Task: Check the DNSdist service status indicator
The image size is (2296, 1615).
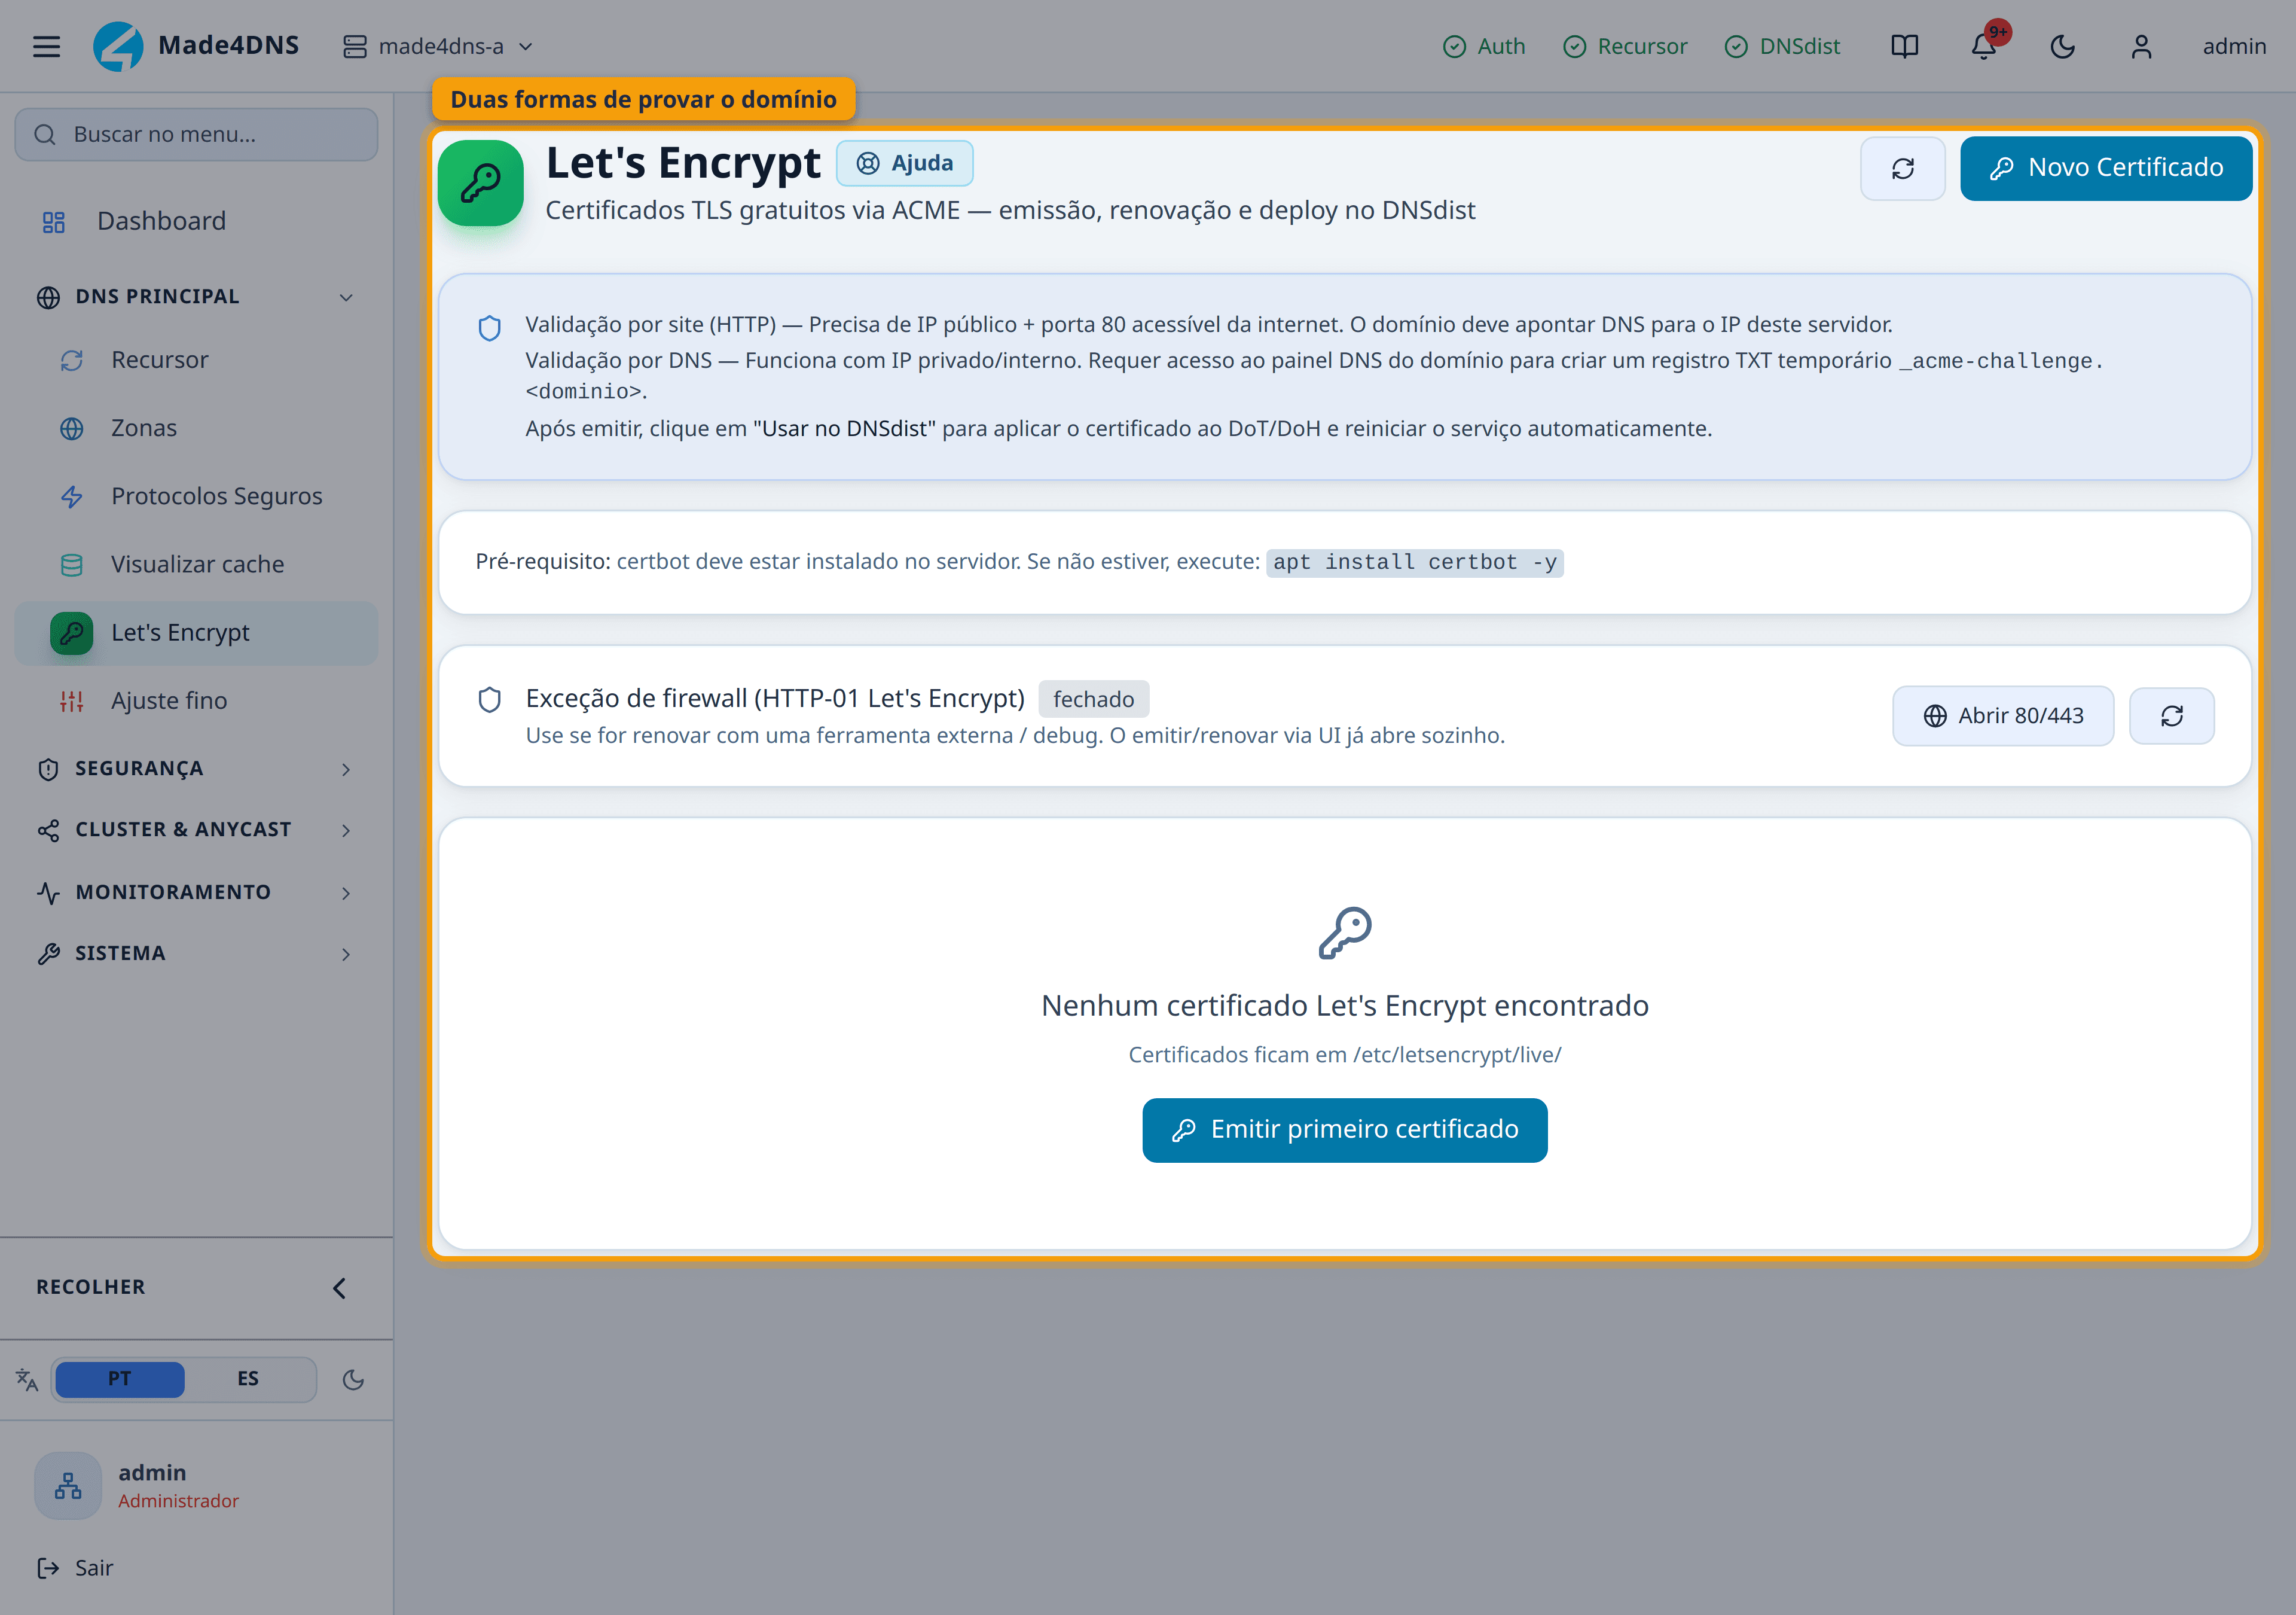Action: click(x=1782, y=46)
